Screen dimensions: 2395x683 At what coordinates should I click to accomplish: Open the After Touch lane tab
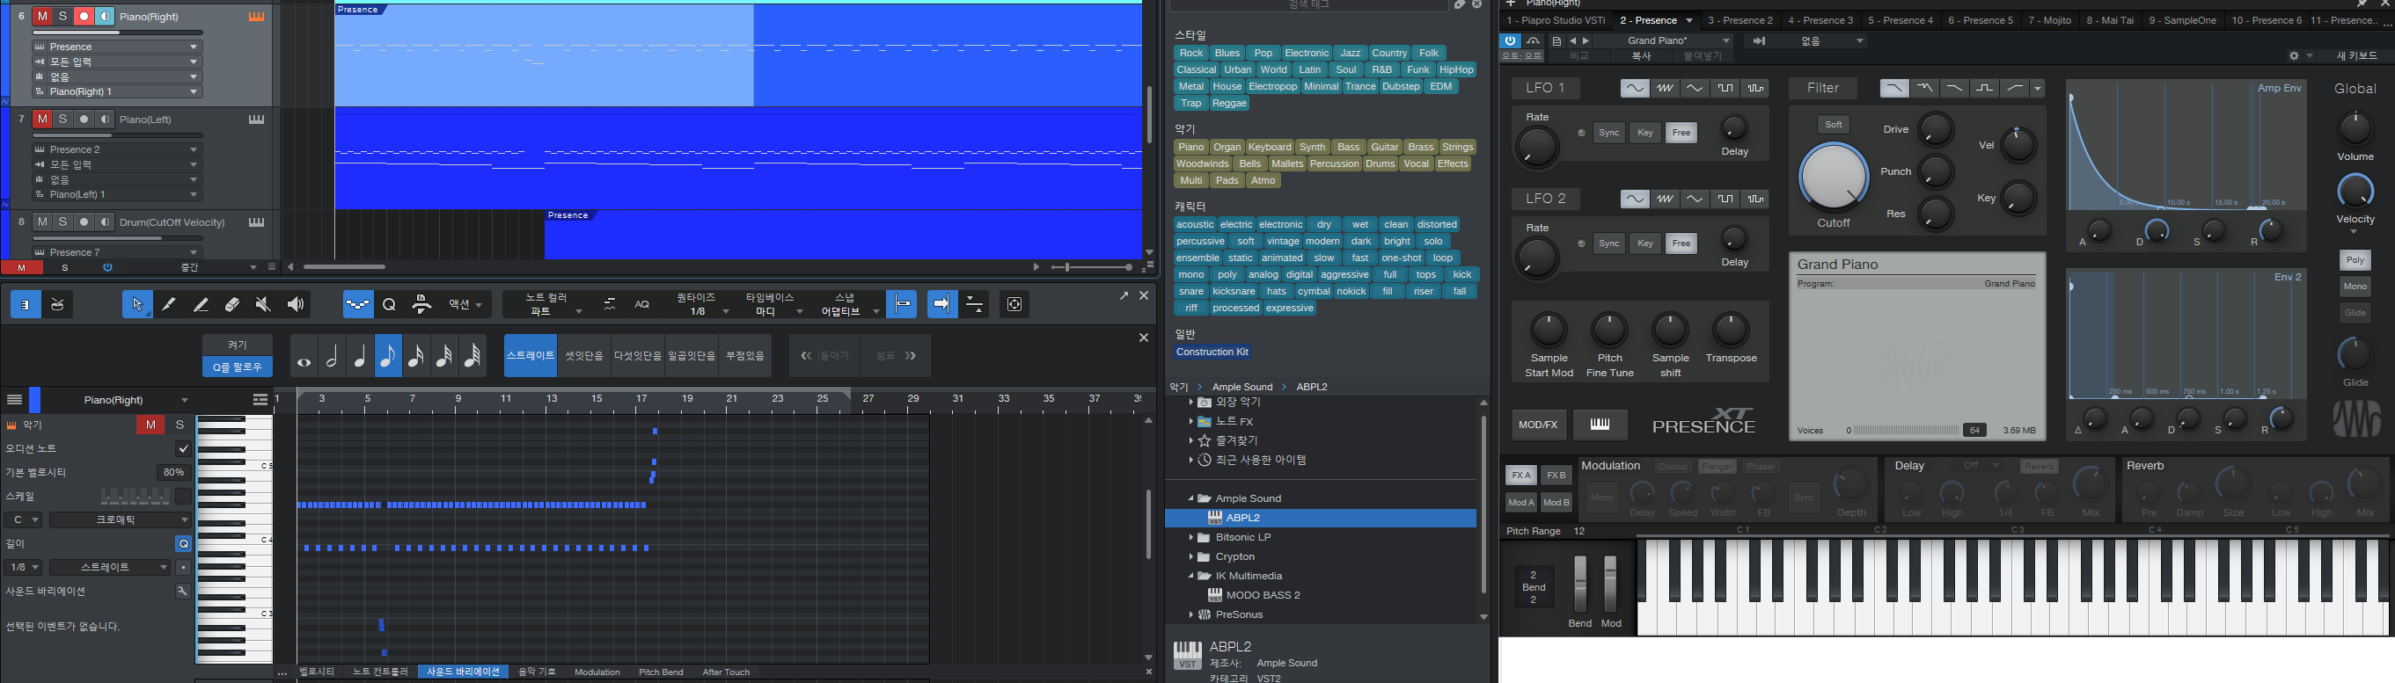tap(725, 672)
